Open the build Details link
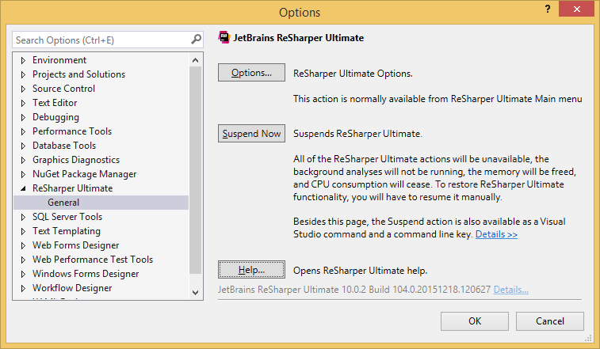 [x=510, y=290]
